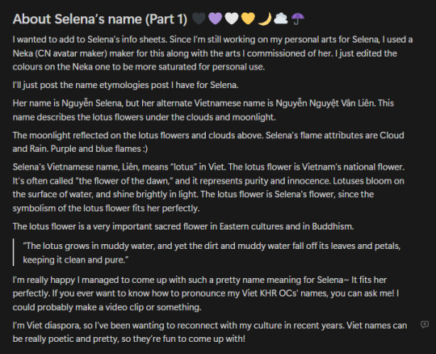Click the line "I'll just post the name etymologies"
Screen dimensions: 436x354
coord(125,85)
